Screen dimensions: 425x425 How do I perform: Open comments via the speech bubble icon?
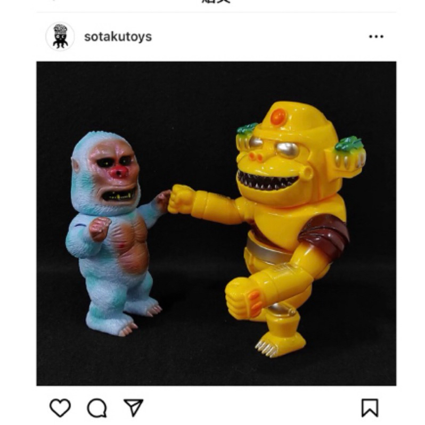[97, 407]
